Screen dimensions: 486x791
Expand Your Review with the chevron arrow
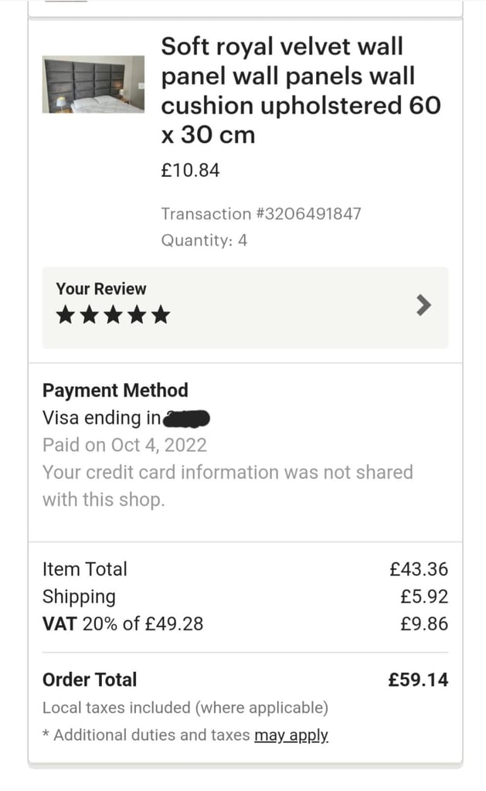(x=423, y=306)
